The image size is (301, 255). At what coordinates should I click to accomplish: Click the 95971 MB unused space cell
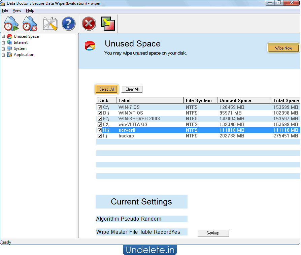tap(231, 113)
